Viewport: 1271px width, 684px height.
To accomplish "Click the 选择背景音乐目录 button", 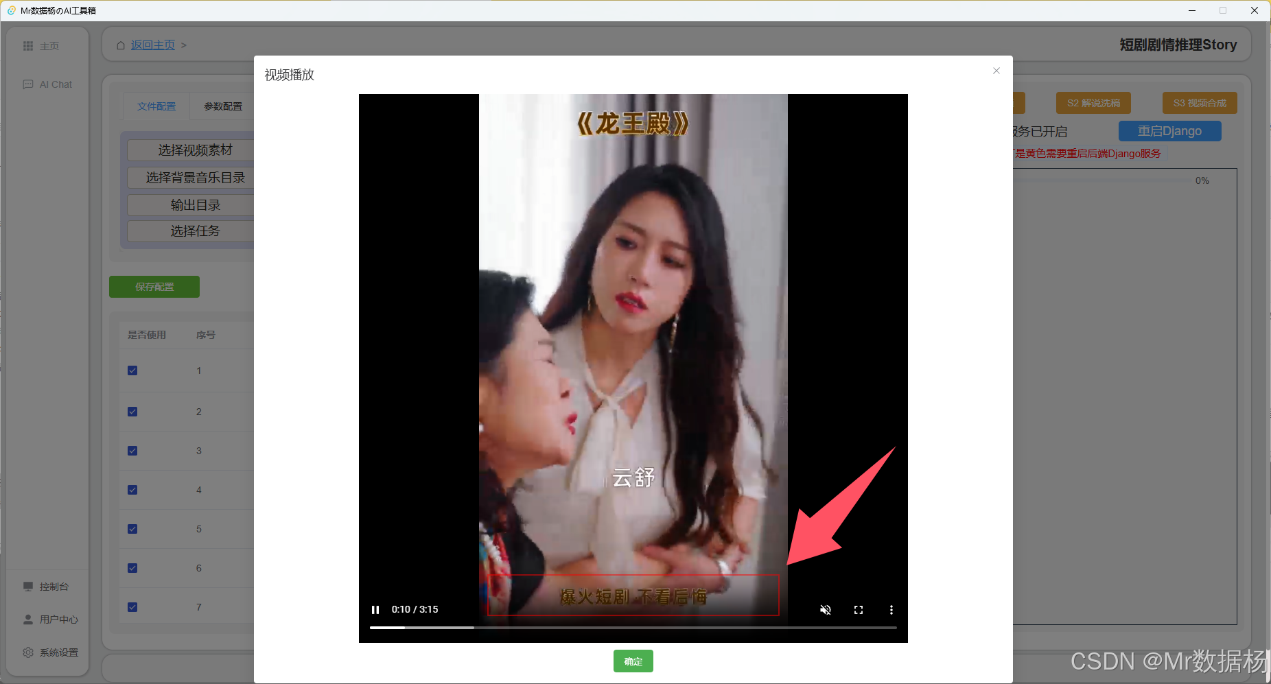I will coord(191,178).
